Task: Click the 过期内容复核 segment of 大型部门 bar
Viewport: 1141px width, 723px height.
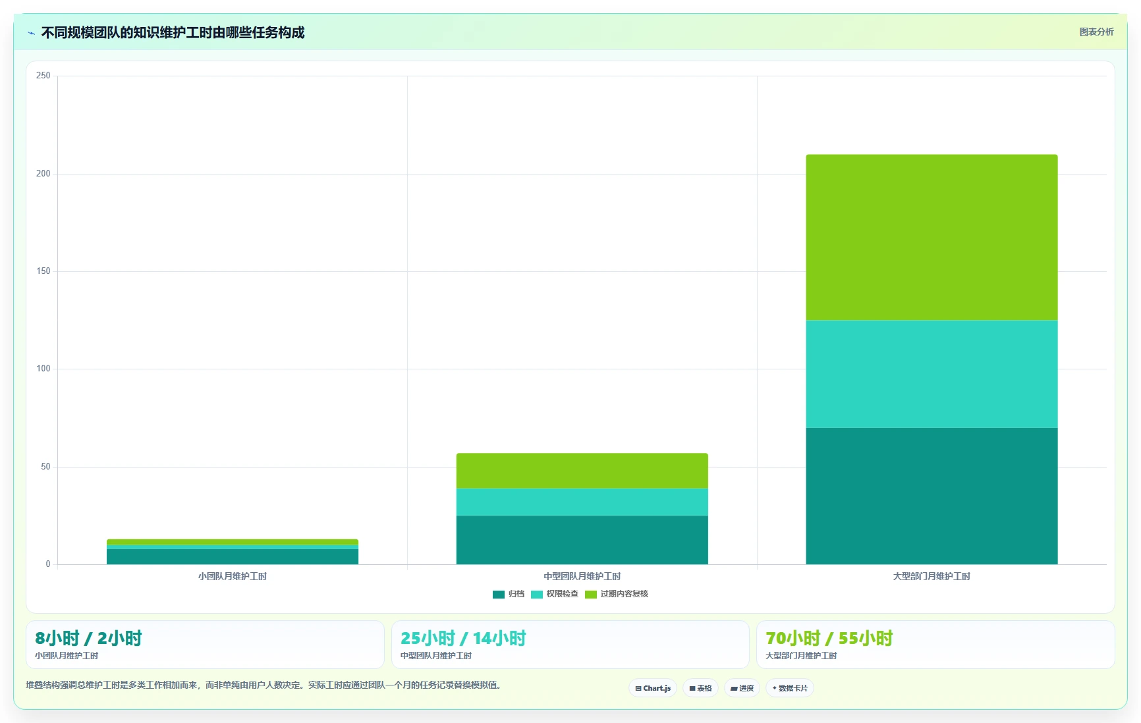Action: pos(932,238)
